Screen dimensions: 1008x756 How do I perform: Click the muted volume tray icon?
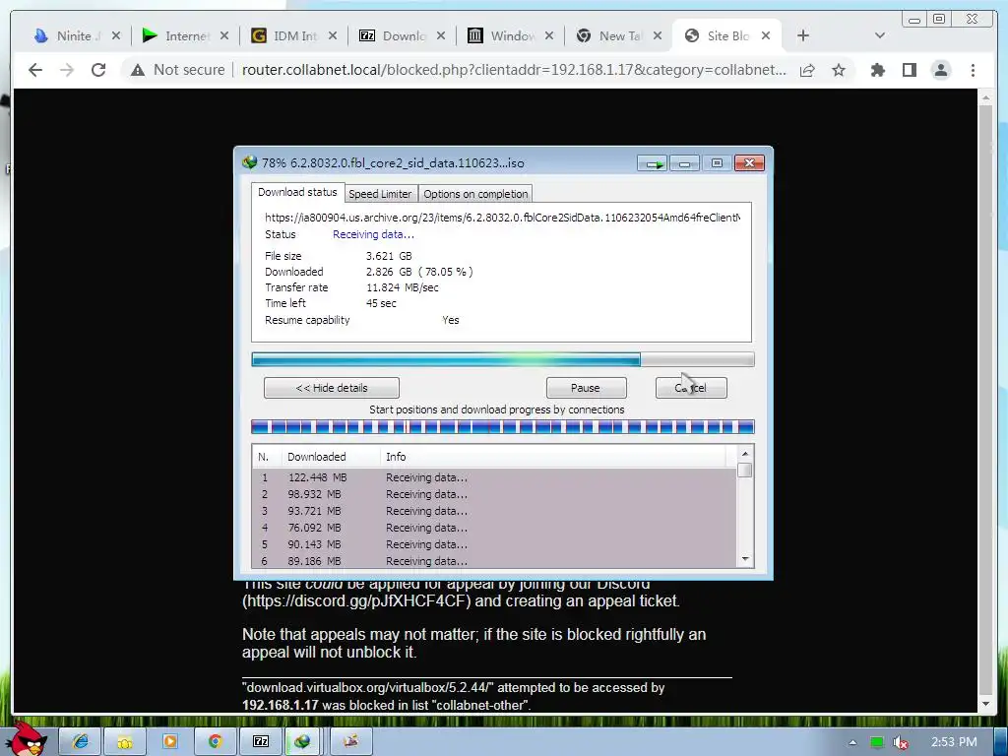click(901, 742)
